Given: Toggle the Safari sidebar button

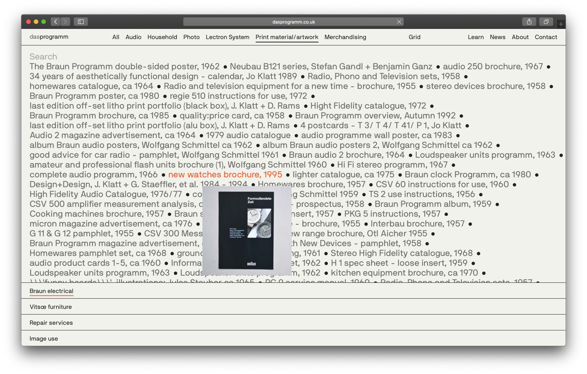Looking at the screenshot, I should click(x=81, y=22).
